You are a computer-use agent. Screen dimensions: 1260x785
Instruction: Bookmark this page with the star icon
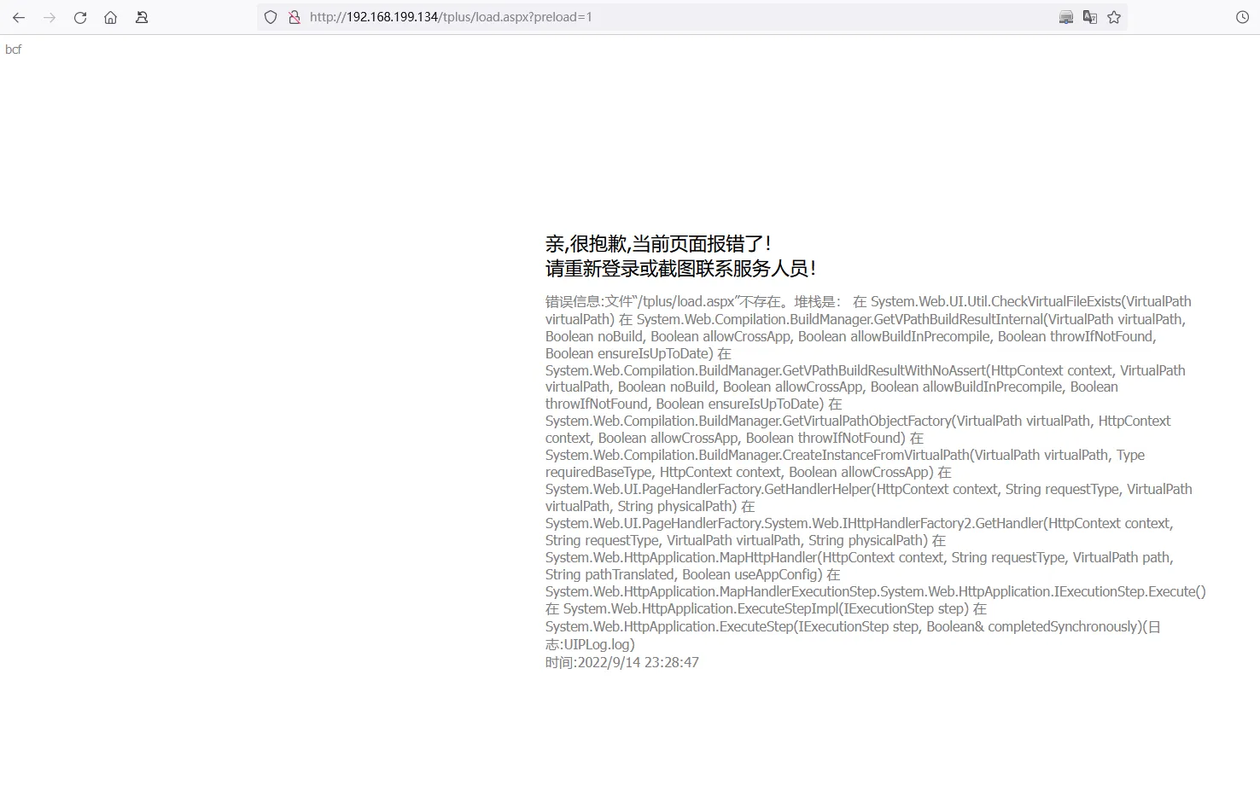coord(1113,16)
